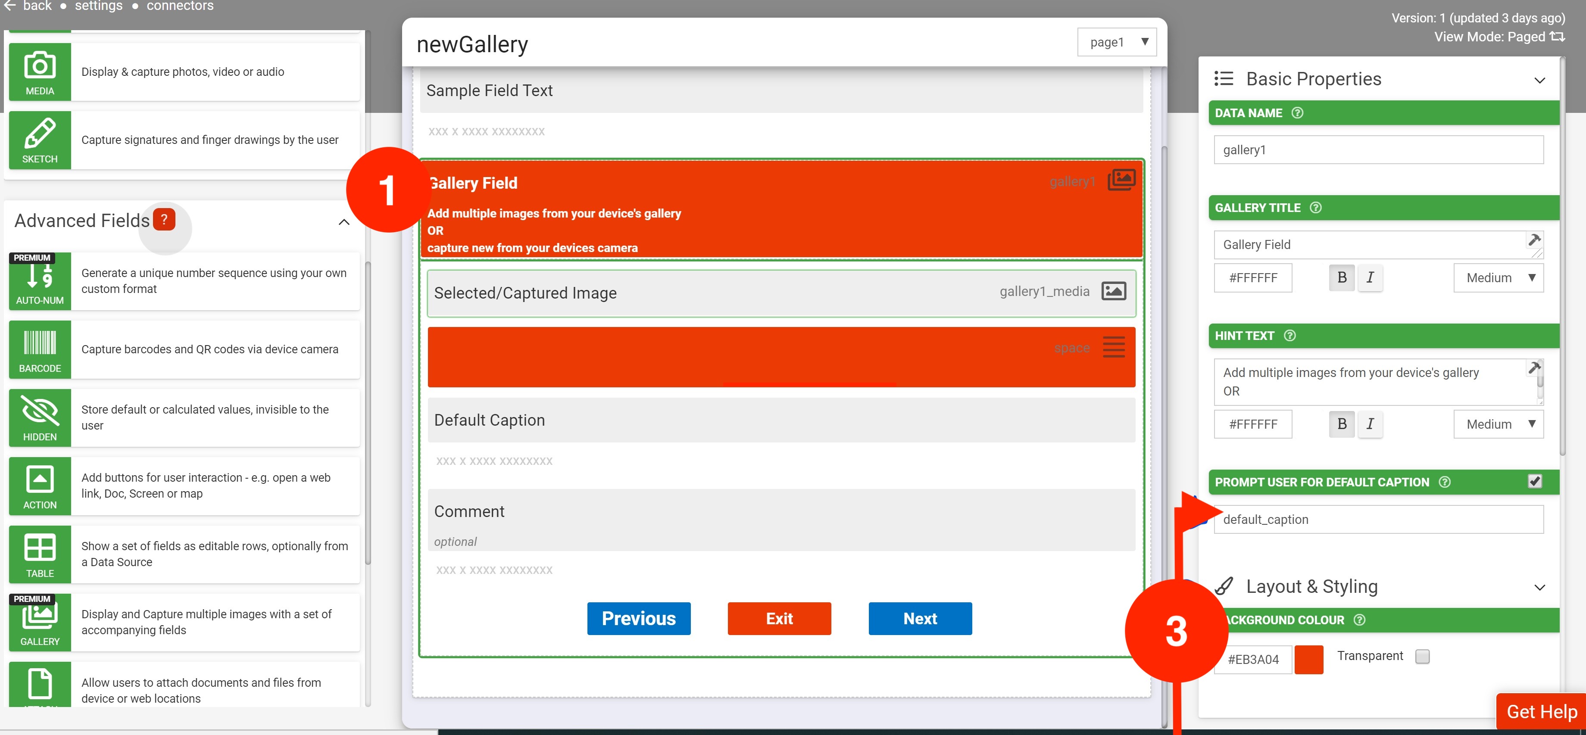Select the SKETCH field icon
This screenshot has width=1586, height=735.
tap(40, 140)
